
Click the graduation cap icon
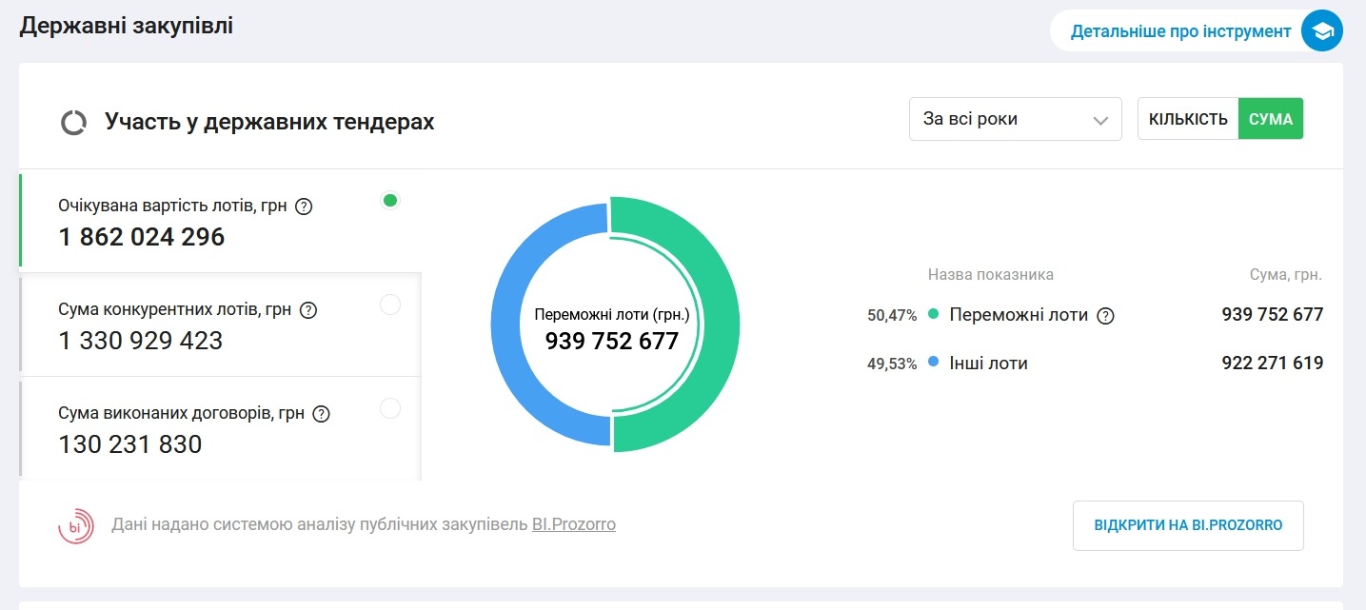coord(1322,31)
